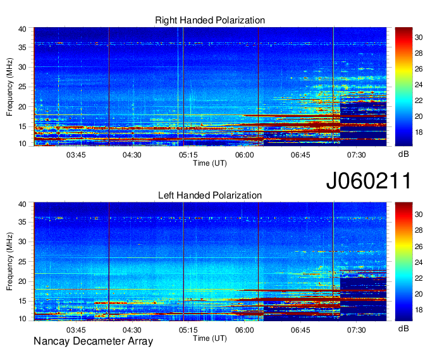Click the 26 dB tick on Right Handed colorbar

click(419, 69)
